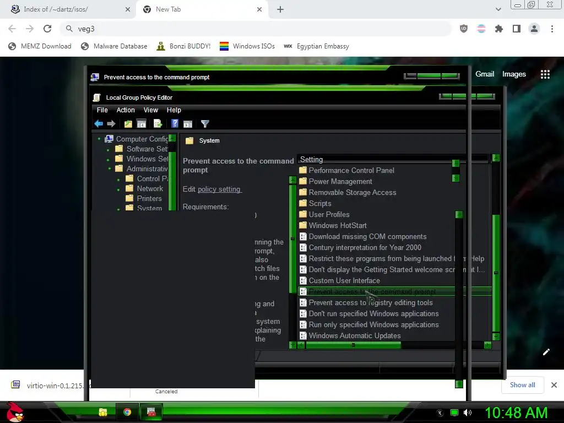Open Gmail link

click(485, 74)
